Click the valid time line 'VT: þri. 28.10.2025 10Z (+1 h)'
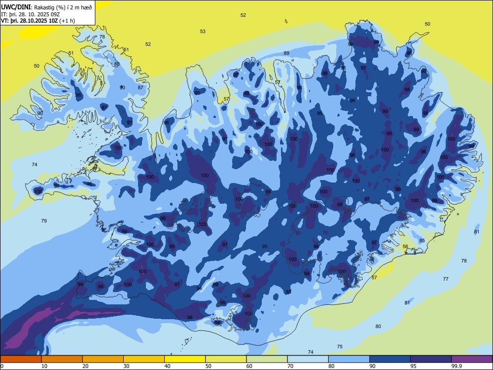This screenshot has width=493, height=370. click(38, 21)
